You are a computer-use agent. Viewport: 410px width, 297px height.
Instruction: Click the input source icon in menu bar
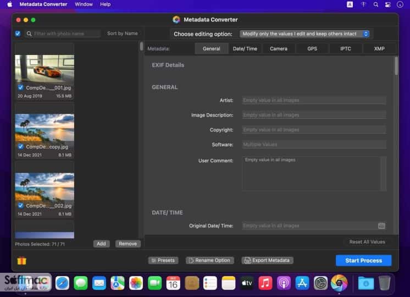350,4
